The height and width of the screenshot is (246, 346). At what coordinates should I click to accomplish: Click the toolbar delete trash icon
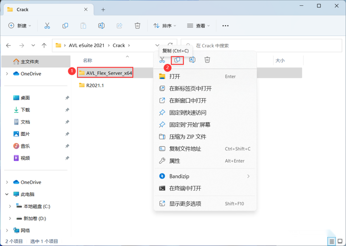click(x=137, y=26)
